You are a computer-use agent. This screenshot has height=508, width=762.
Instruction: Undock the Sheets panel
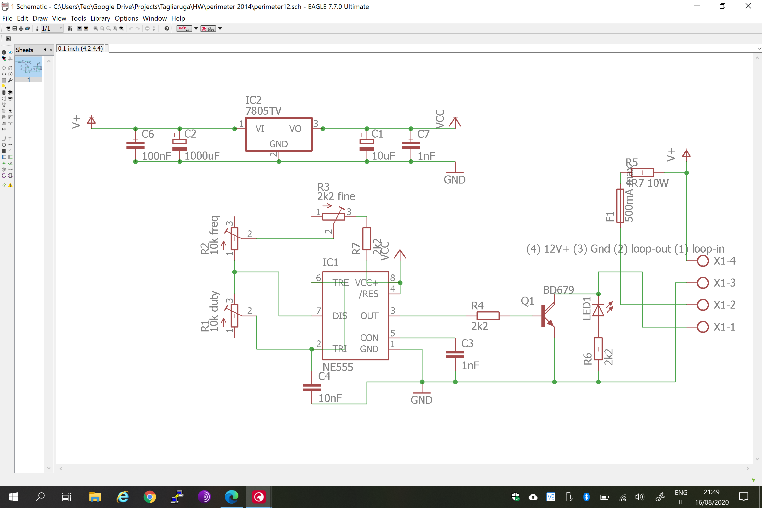(45, 50)
